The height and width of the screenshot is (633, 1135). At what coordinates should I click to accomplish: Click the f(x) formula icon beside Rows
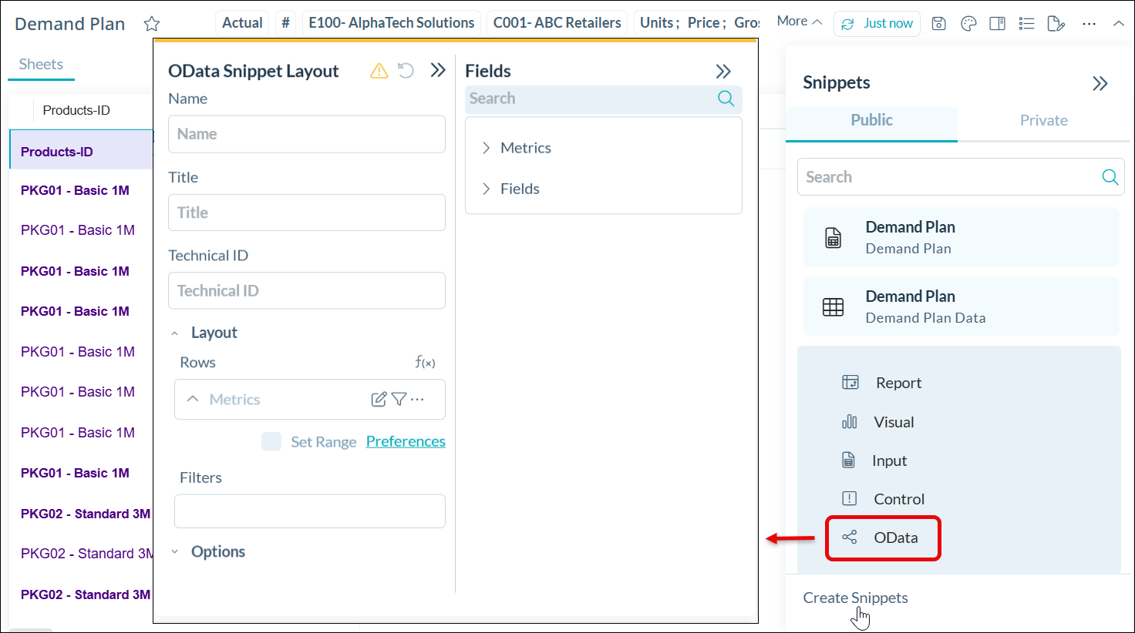[425, 362]
